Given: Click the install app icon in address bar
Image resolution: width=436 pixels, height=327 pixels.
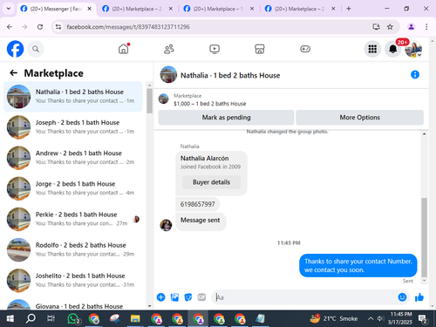Looking at the screenshot, I should (x=376, y=27).
